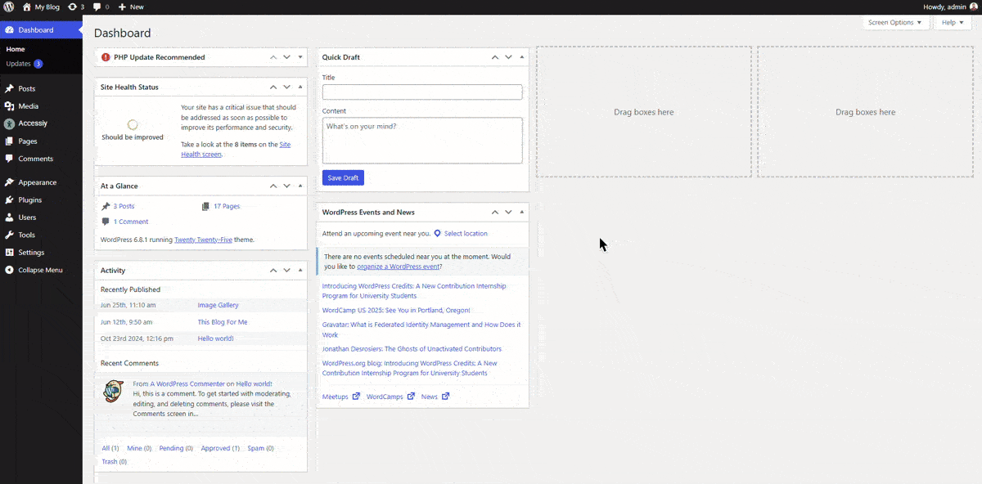The image size is (982, 484).
Task: Click the Settings icon in sidebar
Action: click(9, 253)
